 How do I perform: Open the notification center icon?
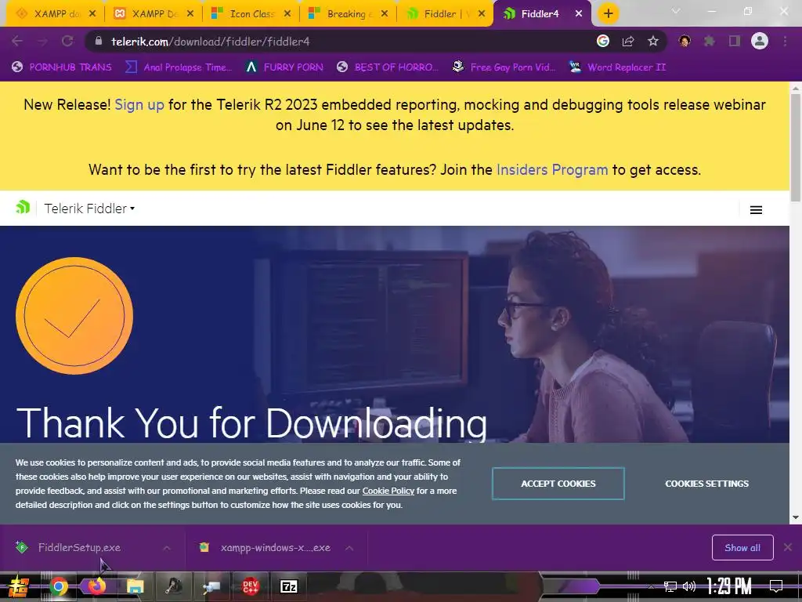[776, 586]
